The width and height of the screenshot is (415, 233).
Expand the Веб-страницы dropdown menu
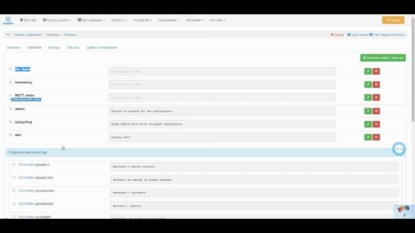pyautogui.click(x=91, y=20)
